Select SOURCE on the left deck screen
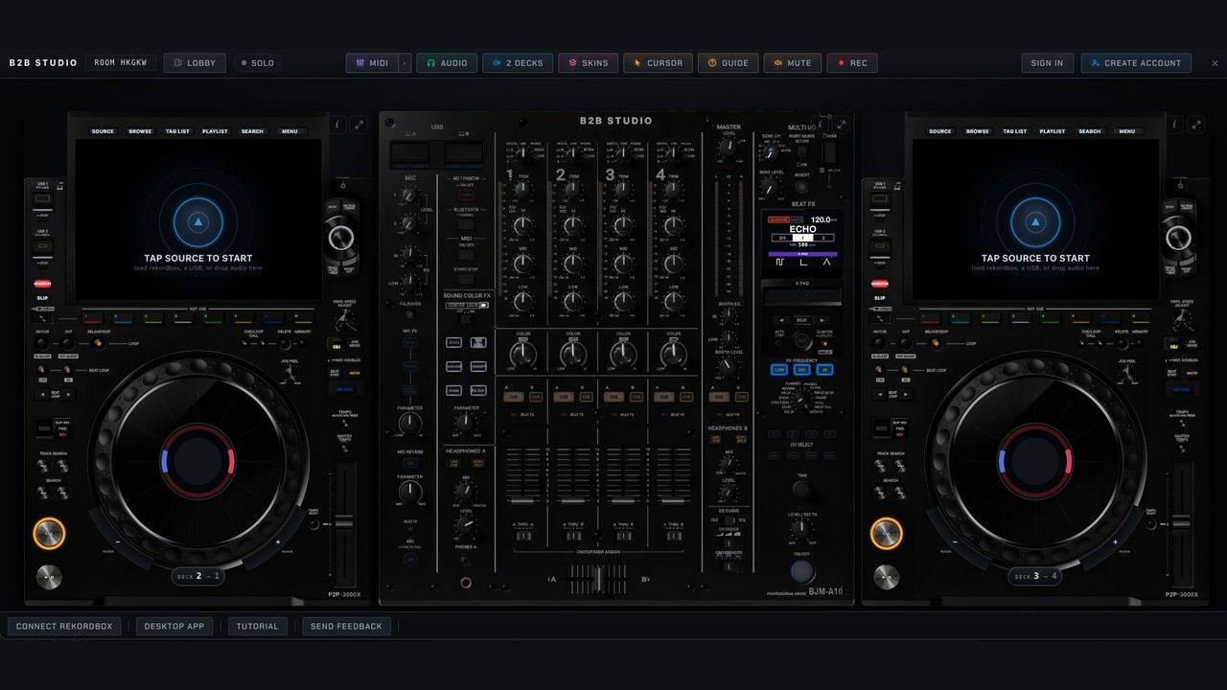The image size is (1227, 690). [103, 131]
